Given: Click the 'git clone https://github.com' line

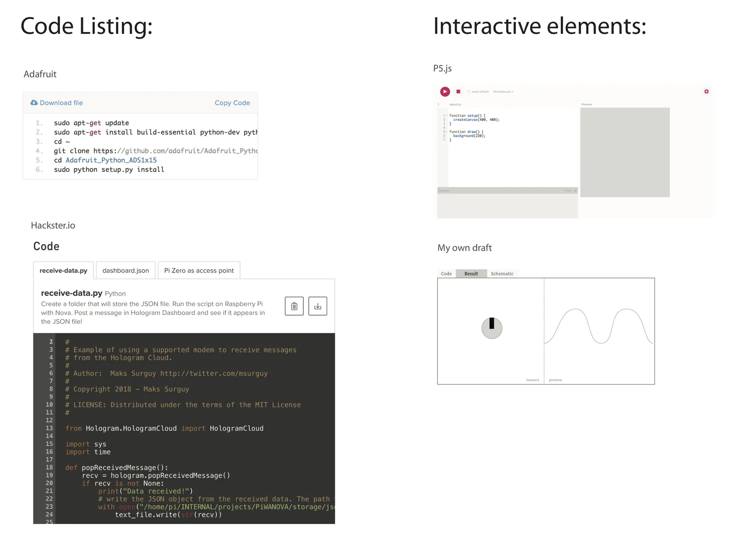Looking at the screenshot, I should point(156,151).
